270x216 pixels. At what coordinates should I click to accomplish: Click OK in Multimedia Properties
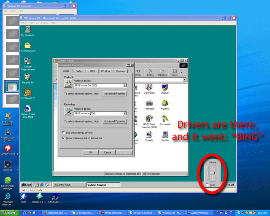[x=91, y=152]
